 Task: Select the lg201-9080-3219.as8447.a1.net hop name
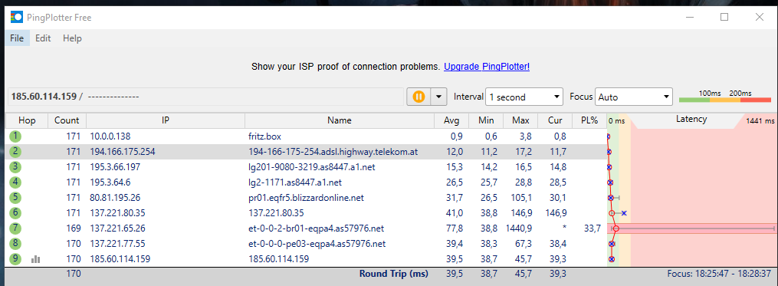[312, 167]
